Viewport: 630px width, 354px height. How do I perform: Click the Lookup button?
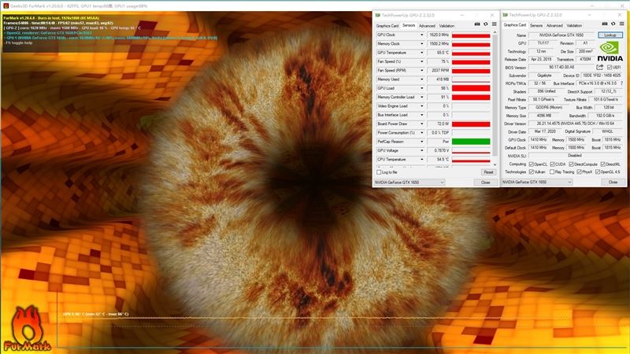tap(610, 35)
